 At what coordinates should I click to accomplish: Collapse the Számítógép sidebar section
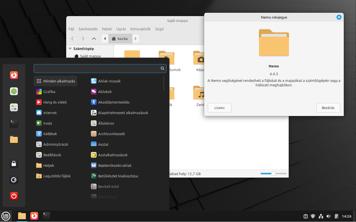70,49
